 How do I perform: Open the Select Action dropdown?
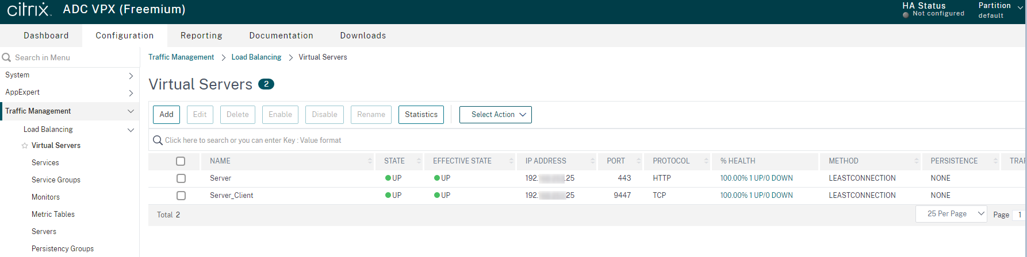point(495,115)
